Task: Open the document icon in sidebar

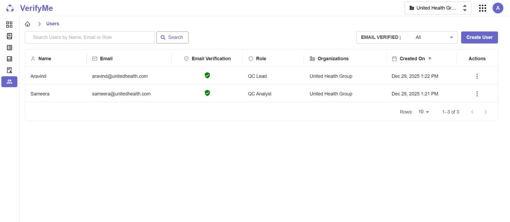Action: click(9, 36)
